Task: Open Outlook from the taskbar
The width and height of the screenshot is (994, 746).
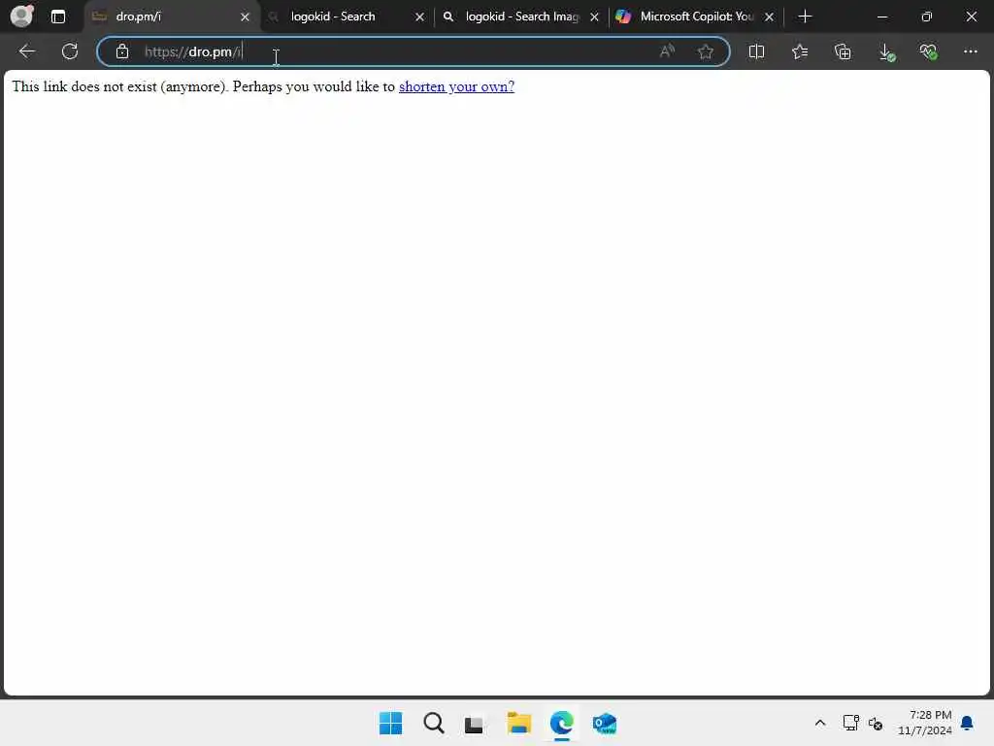Action: pos(604,723)
